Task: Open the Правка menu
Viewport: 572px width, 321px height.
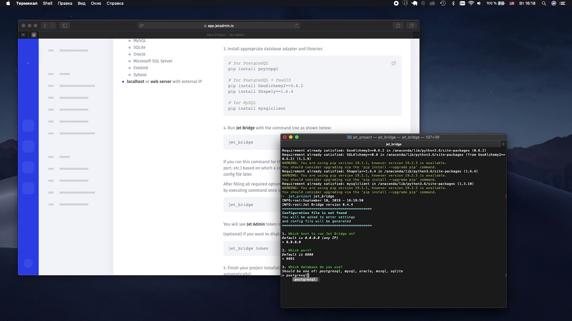Action: (65, 3)
